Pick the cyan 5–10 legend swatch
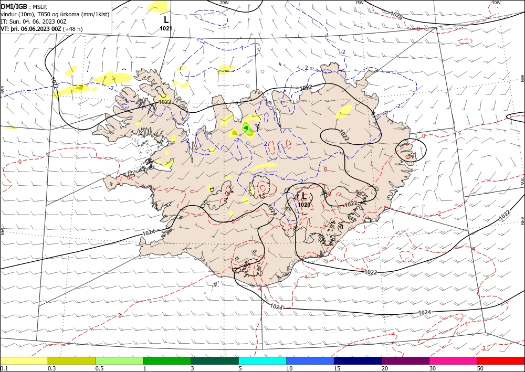 [x=262, y=360]
